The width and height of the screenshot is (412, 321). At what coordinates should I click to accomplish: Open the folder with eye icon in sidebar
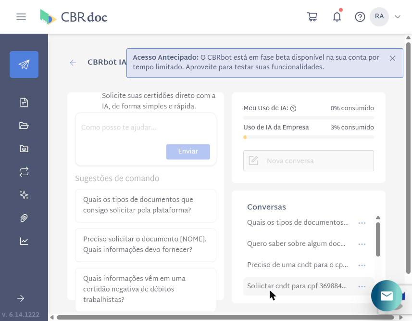click(24, 149)
